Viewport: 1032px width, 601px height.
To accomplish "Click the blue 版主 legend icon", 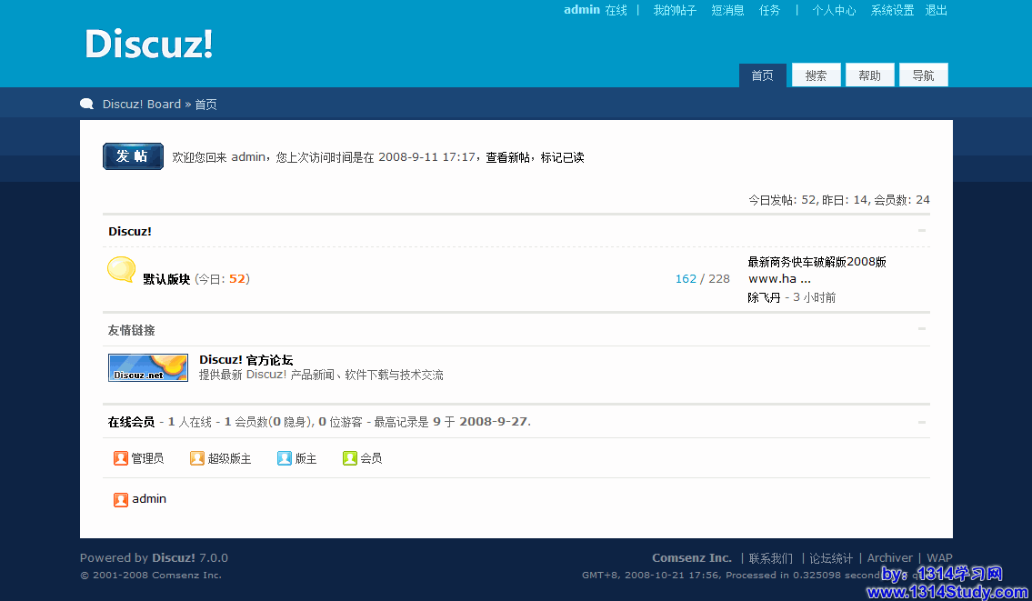I will (285, 458).
